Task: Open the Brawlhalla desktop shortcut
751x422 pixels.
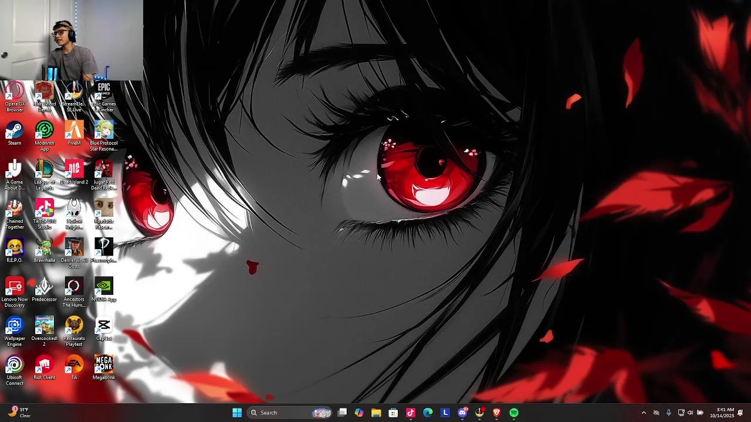Action: click(45, 251)
